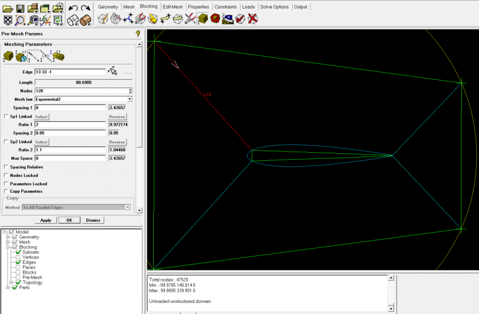Toggle the Nodes Locked checkbox
Image resolution: width=479 pixels, height=314 pixels.
[x=6, y=176]
